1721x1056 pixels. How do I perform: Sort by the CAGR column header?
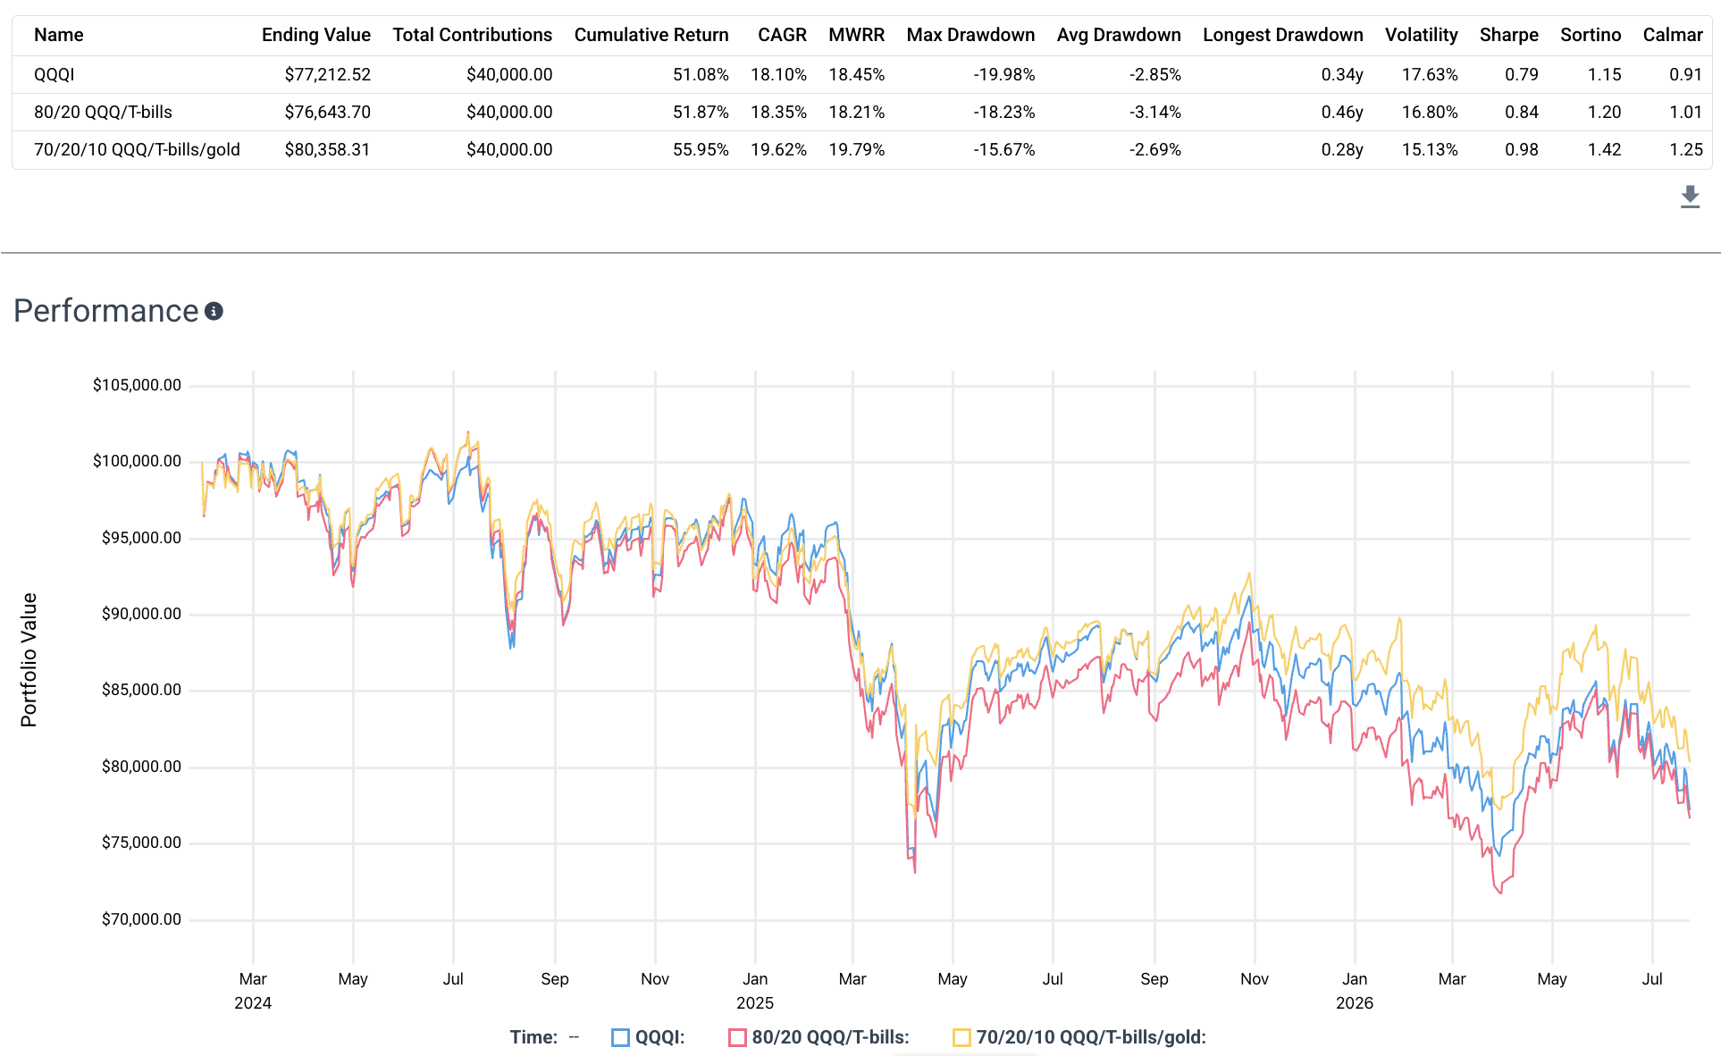(782, 35)
